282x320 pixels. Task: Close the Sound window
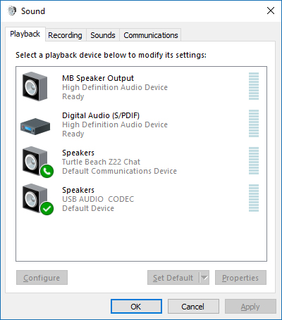pyautogui.click(x=271, y=11)
